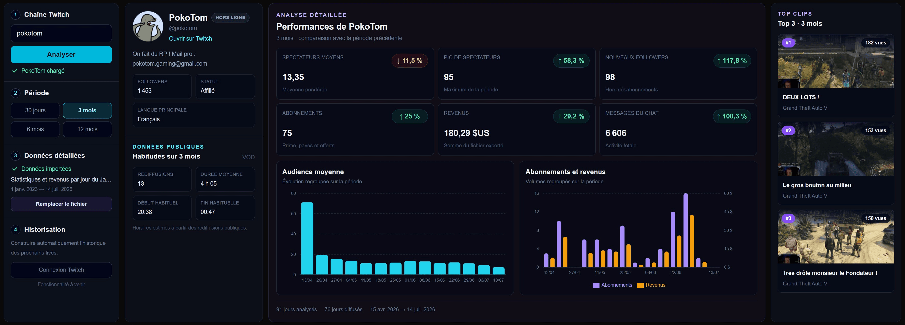Click the ↑ 58,3 % trend badge
Viewport: 905px width, 325px height.
point(571,61)
